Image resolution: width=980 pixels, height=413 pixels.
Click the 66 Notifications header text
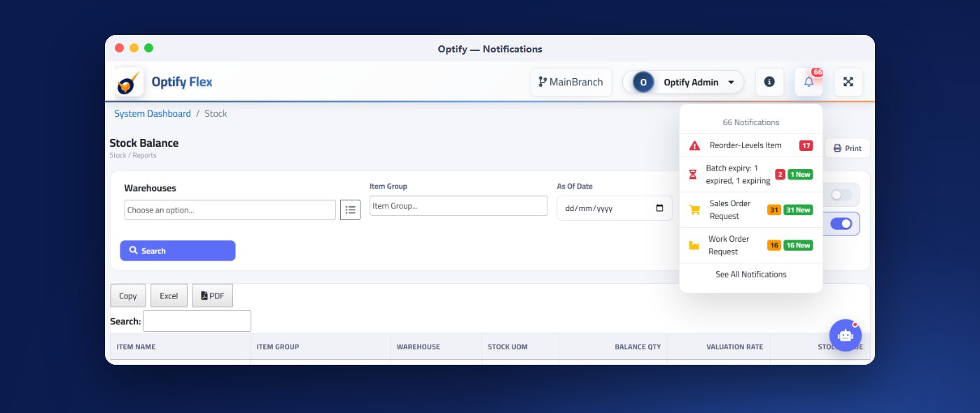751,122
